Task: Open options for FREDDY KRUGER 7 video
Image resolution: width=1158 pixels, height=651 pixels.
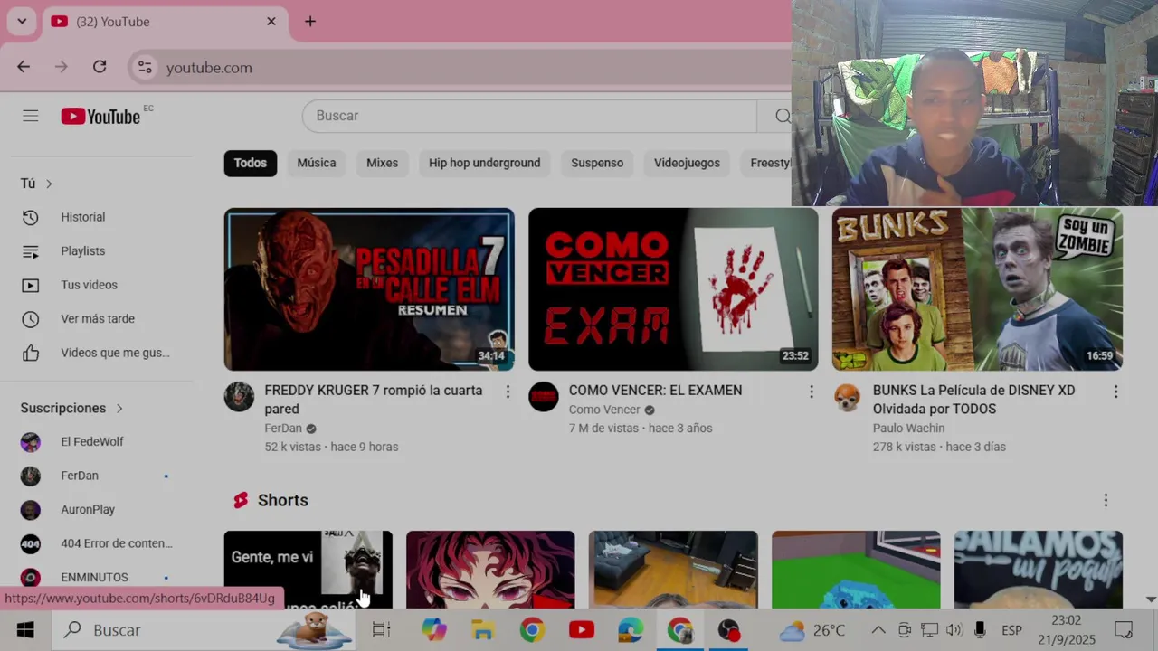Action: [x=508, y=392]
